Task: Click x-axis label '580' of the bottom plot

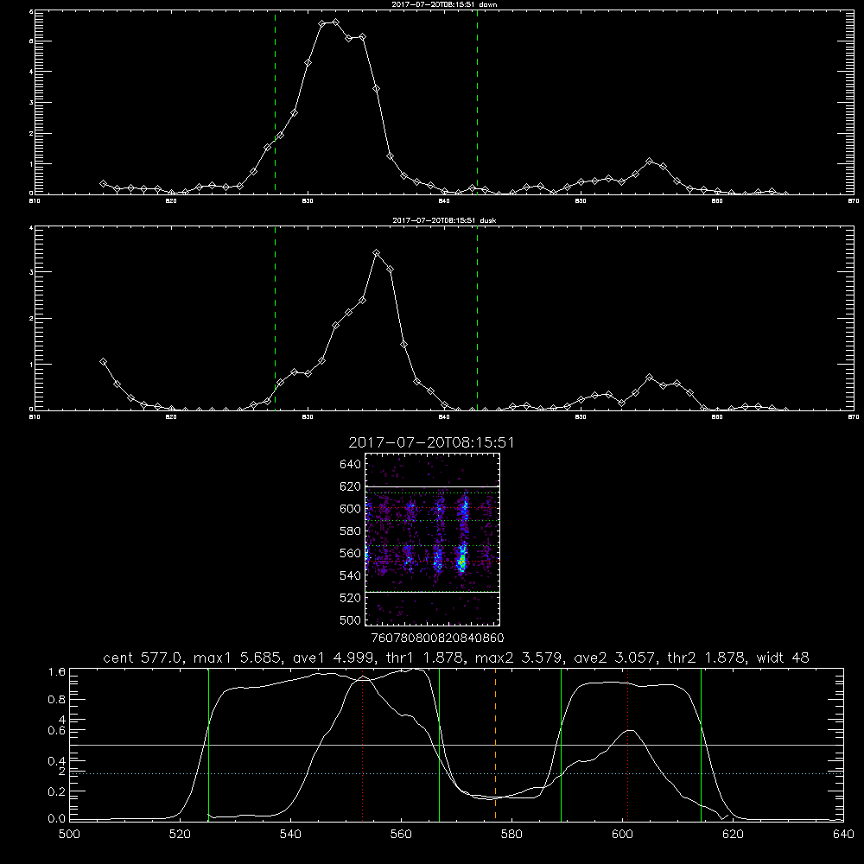Action: pyautogui.click(x=511, y=835)
